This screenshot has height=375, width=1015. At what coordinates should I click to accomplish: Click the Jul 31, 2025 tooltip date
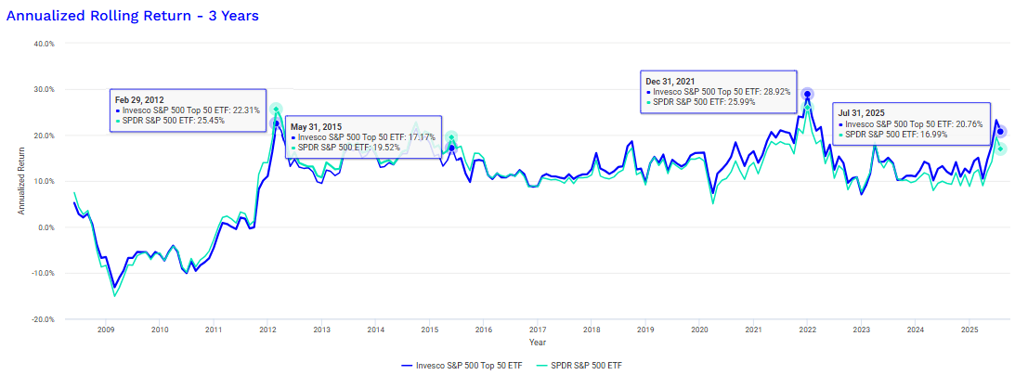[859, 112]
